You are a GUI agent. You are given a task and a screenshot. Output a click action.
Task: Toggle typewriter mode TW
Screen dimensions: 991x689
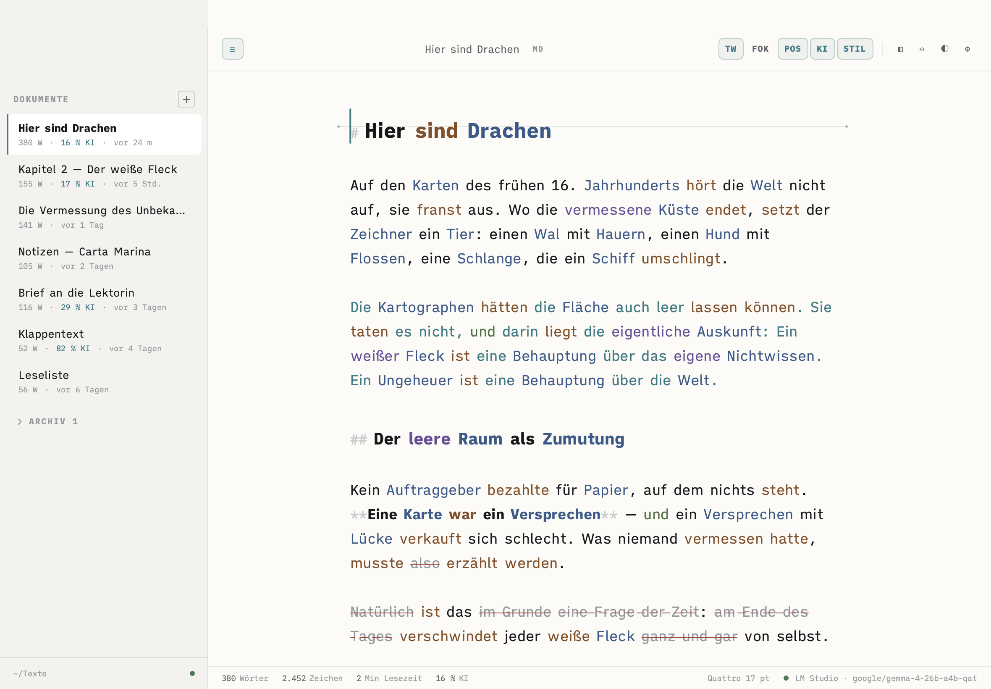[731, 49]
